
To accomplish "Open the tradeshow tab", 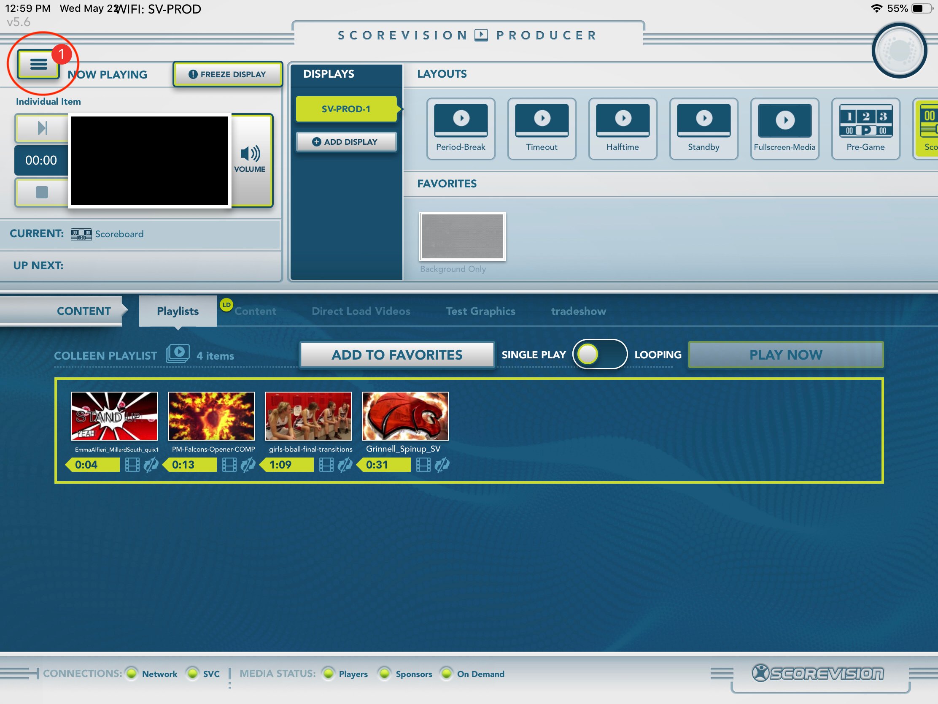I will pyautogui.click(x=578, y=311).
